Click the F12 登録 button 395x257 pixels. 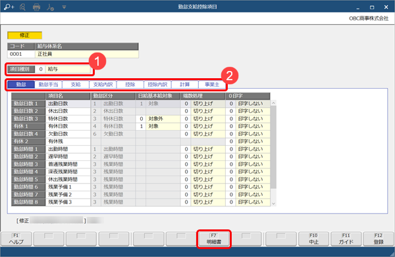(379, 239)
